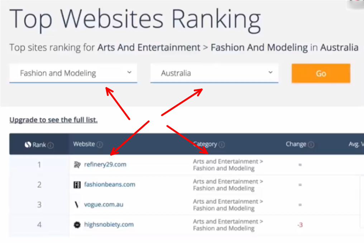Open the highsnobiety.com website link
The image size is (364, 243).
click(109, 225)
